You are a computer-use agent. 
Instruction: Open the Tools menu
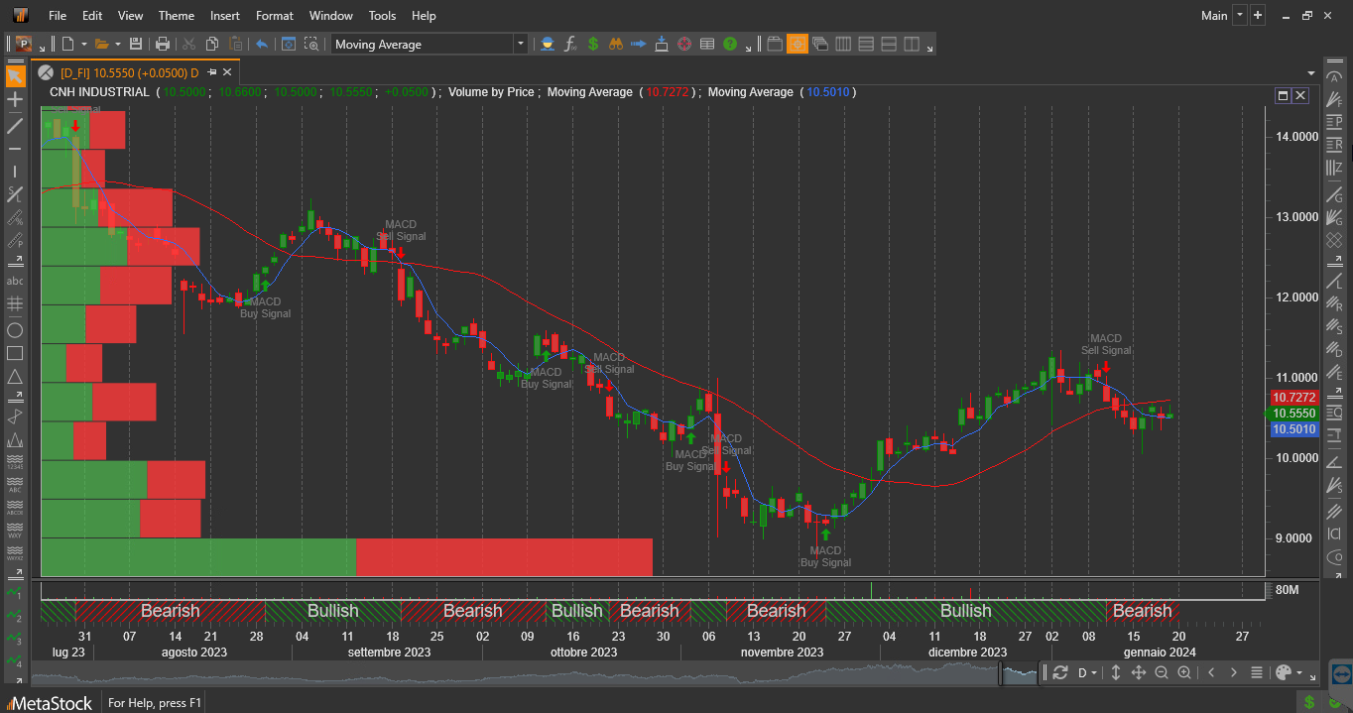tap(382, 16)
